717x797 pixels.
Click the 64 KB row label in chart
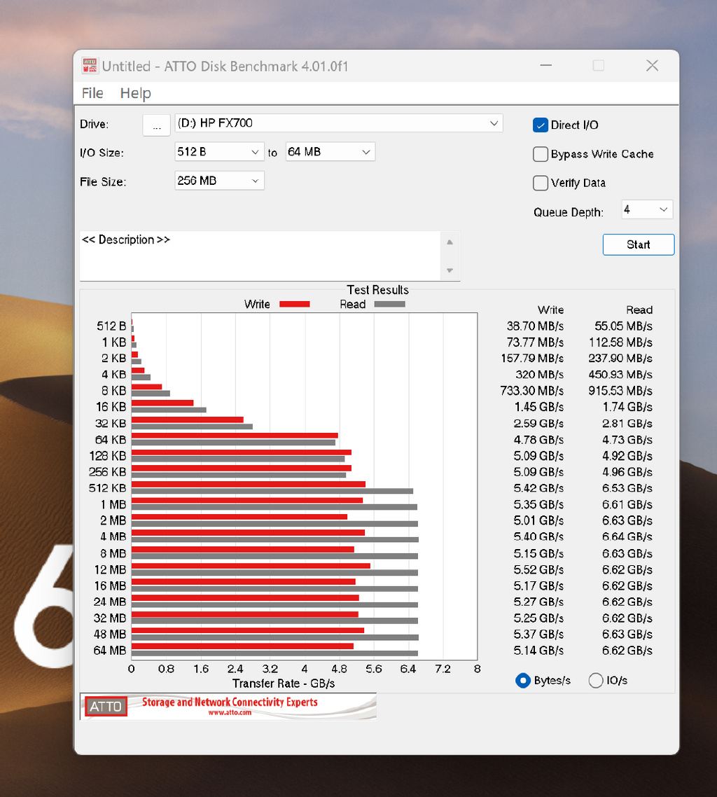pyautogui.click(x=110, y=440)
